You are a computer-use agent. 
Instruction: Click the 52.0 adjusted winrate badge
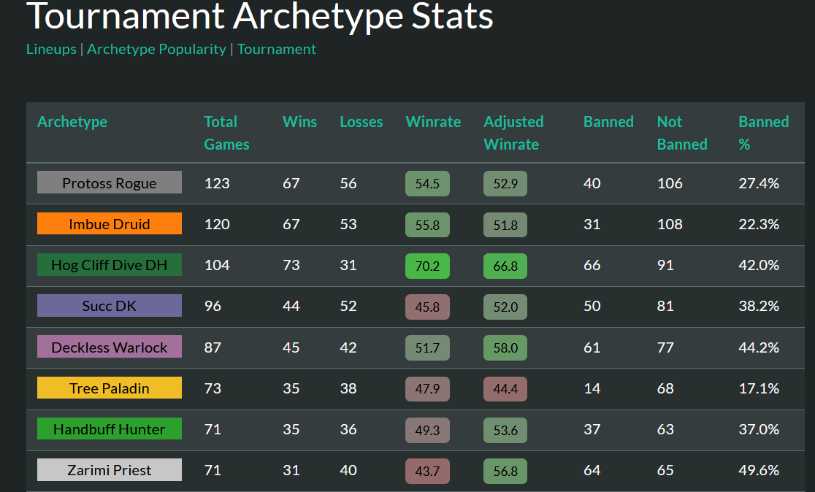pyautogui.click(x=505, y=307)
